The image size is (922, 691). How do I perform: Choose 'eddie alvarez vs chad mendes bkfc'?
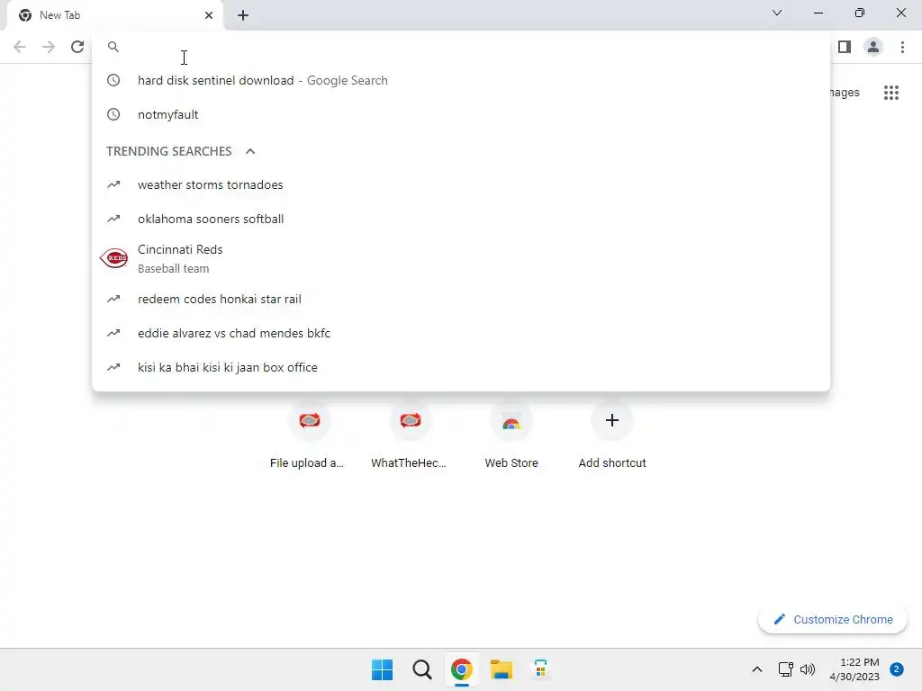click(461, 333)
